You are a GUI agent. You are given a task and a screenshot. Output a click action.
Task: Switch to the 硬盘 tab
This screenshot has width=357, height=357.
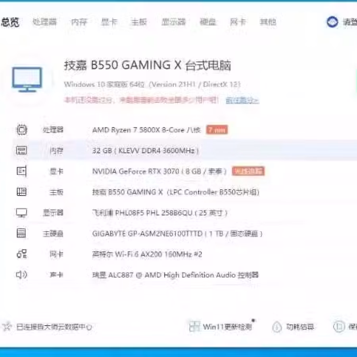click(207, 22)
